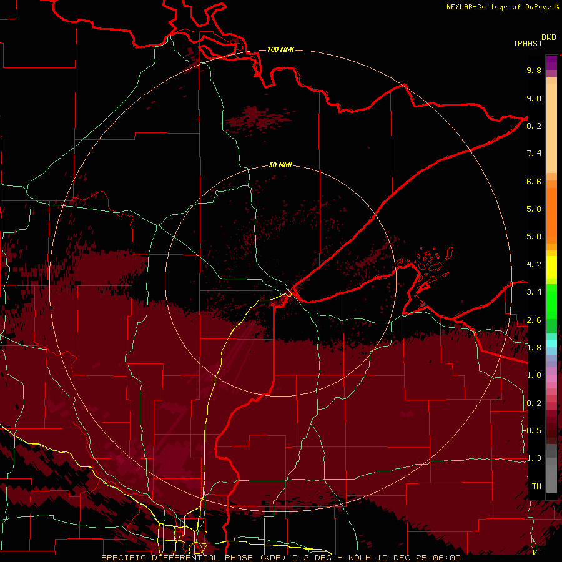Click the 6.6 legend value
This screenshot has height=562, width=562.
point(534,181)
